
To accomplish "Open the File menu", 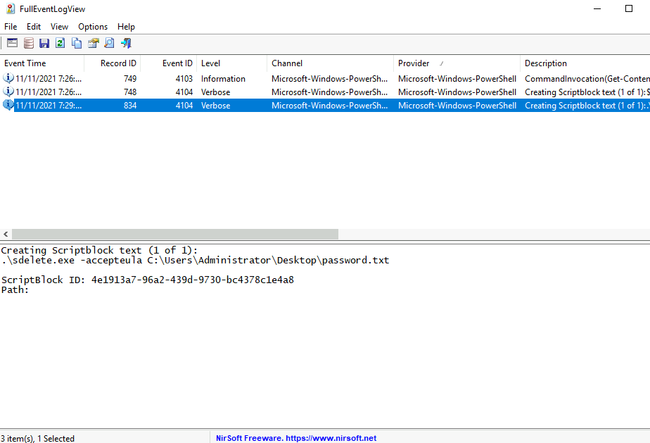I will (x=11, y=27).
